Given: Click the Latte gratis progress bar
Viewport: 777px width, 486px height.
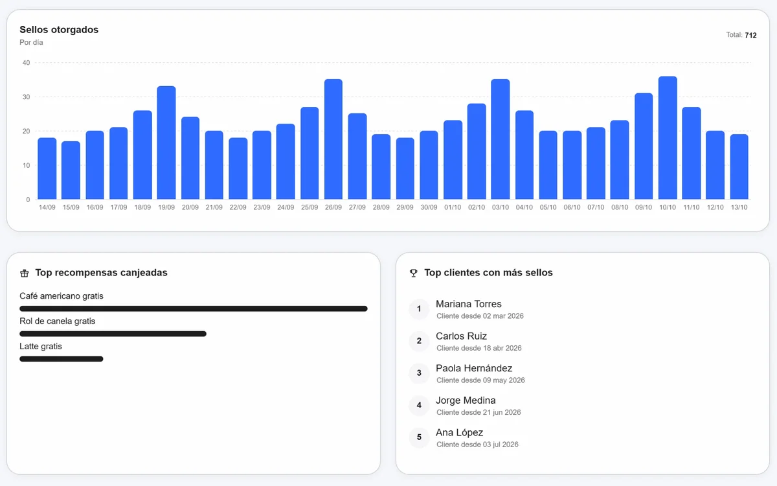Looking at the screenshot, I should coord(62,359).
